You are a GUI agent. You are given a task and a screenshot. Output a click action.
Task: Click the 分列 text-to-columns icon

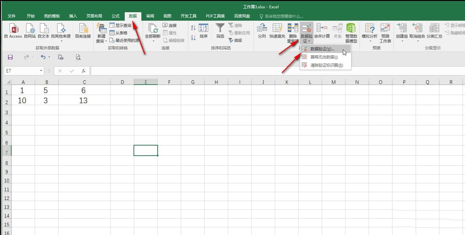point(262,31)
